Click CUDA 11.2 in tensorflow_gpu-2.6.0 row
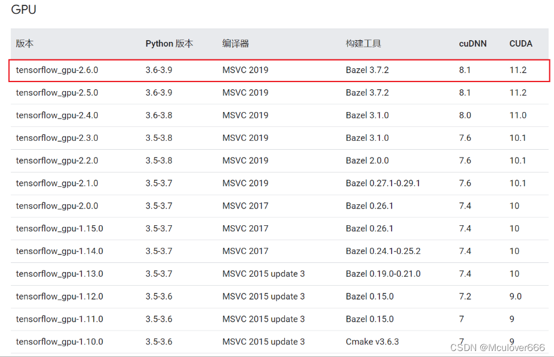 (518, 70)
